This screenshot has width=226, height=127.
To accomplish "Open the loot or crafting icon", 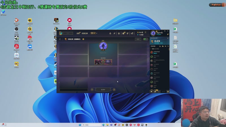I will click(x=114, y=33).
